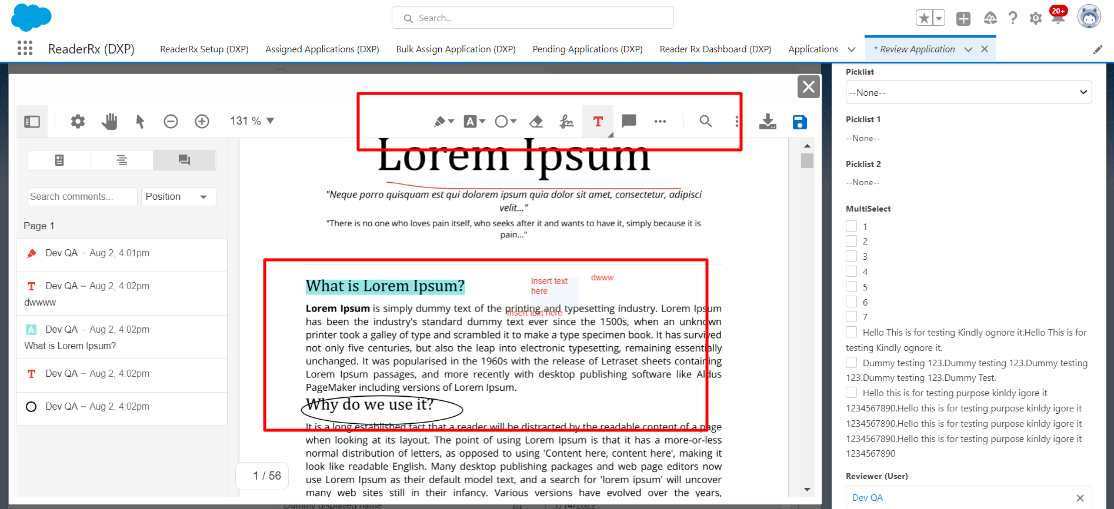The image size is (1114, 509).
Task: Open the Position sort dropdown
Action: click(178, 197)
